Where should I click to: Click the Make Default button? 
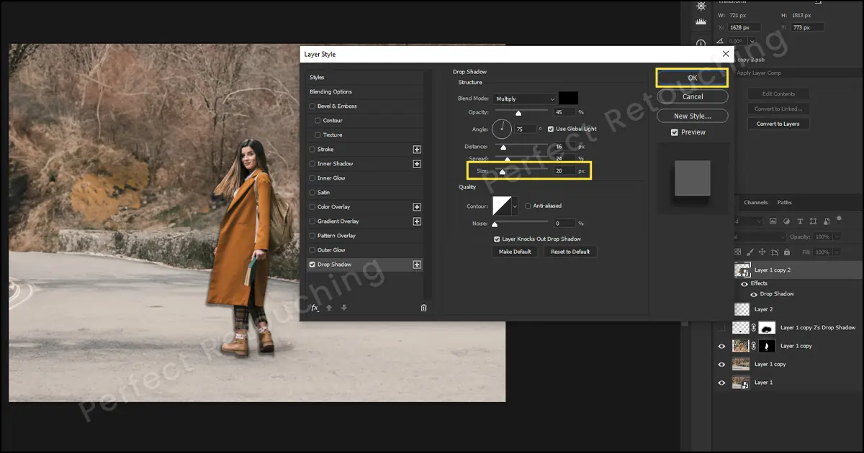[514, 251]
